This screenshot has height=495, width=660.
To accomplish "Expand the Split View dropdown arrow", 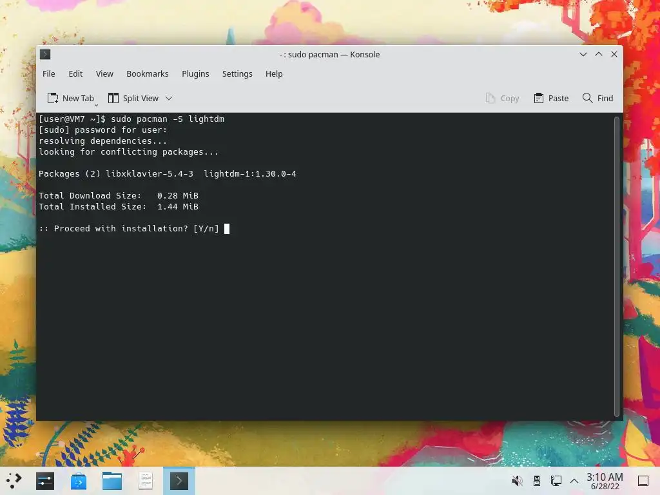I will click(x=169, y=98).
